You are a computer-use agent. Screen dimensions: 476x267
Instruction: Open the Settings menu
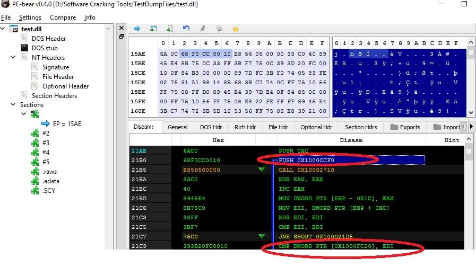pos(30,17)
